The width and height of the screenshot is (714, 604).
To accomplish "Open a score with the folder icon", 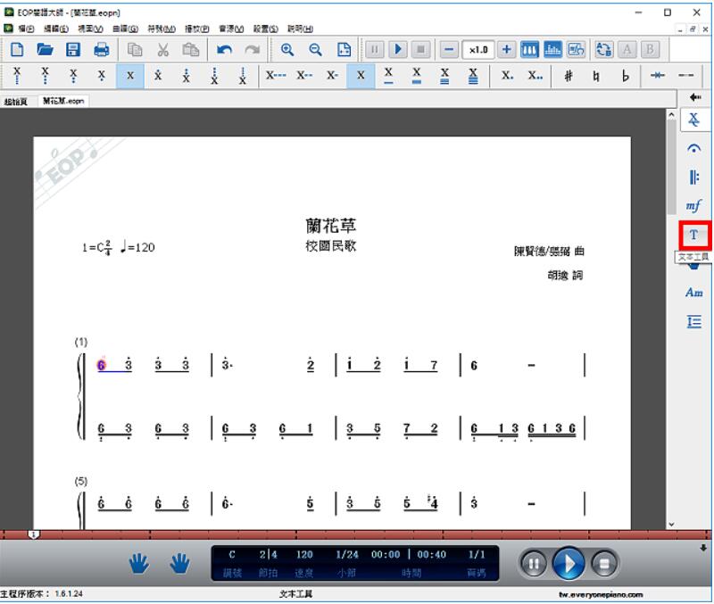I will pos(45,49).
